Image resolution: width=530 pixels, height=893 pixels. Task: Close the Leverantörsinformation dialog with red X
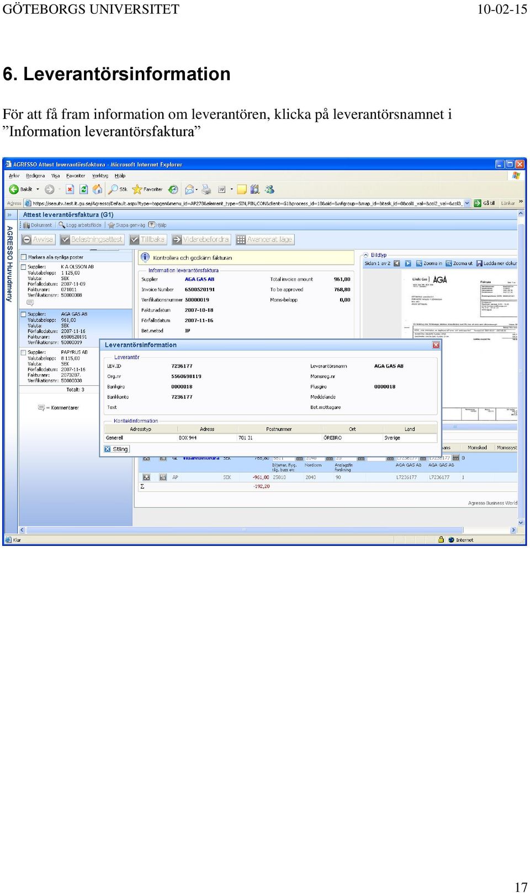(x=436, y=345)
